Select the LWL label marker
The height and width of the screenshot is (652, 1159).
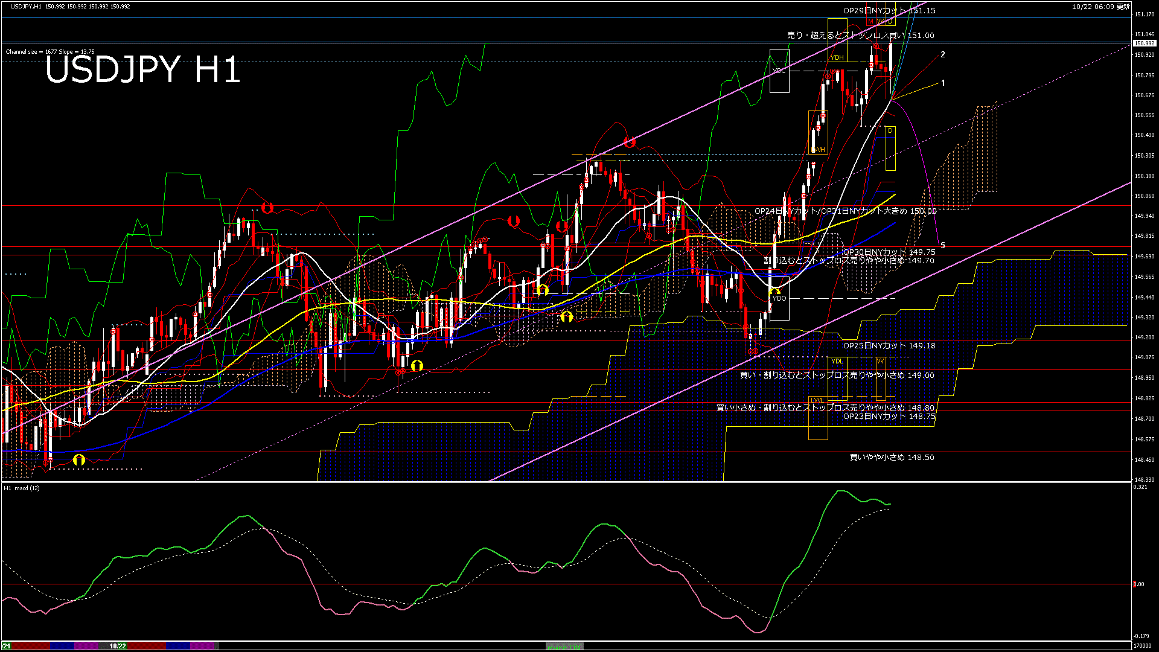tap(817, 400)
